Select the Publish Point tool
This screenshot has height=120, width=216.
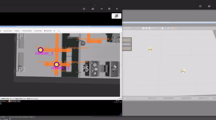coord(48,31)
